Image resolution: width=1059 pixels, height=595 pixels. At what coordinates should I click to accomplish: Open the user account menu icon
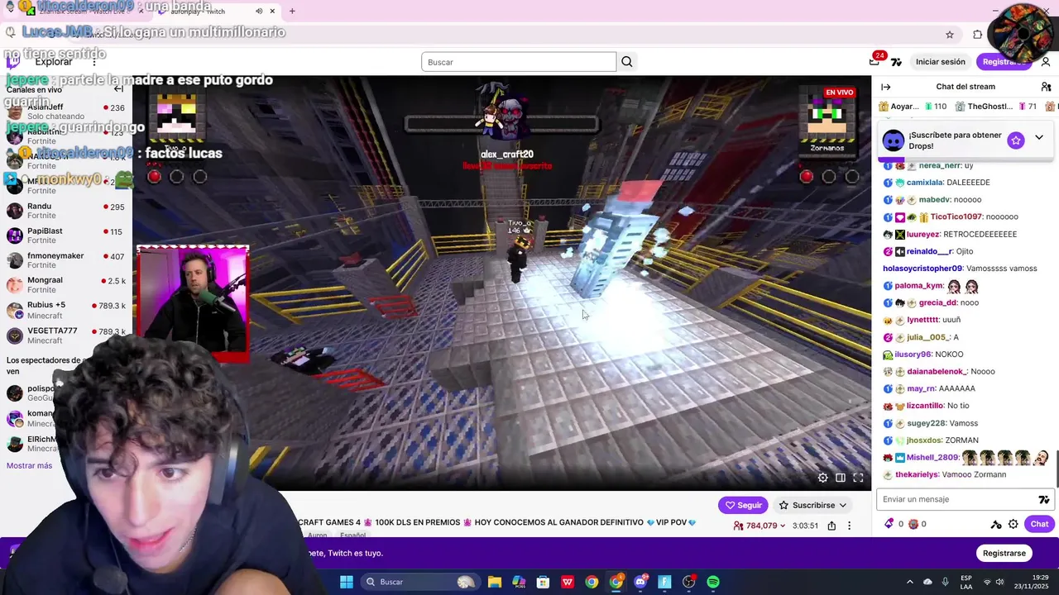1046,62
